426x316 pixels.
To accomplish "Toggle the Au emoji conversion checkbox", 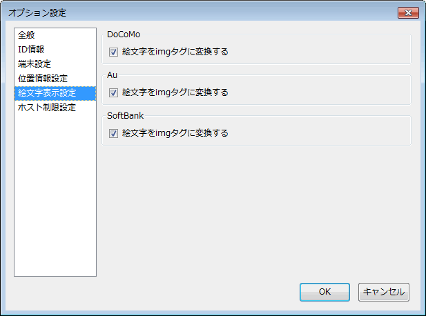I will 113,92.
